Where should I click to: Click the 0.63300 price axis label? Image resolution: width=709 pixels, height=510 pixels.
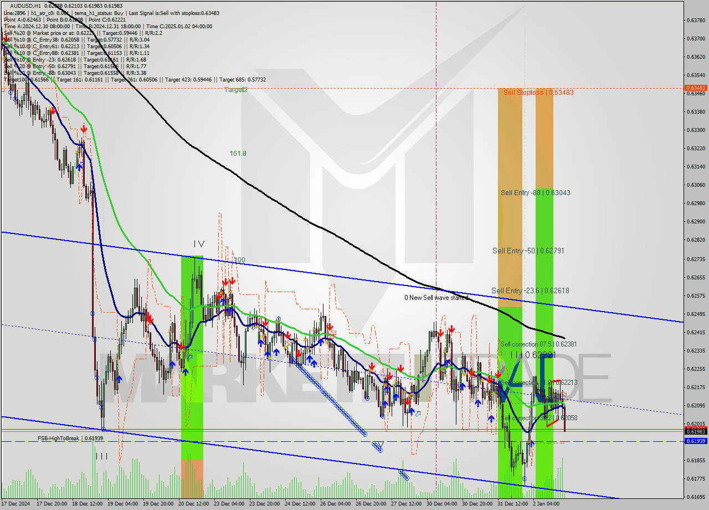(695, 130)
